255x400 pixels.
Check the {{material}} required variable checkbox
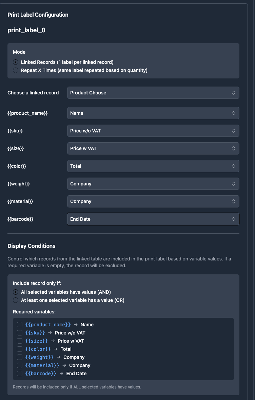(x=20, y=365)
